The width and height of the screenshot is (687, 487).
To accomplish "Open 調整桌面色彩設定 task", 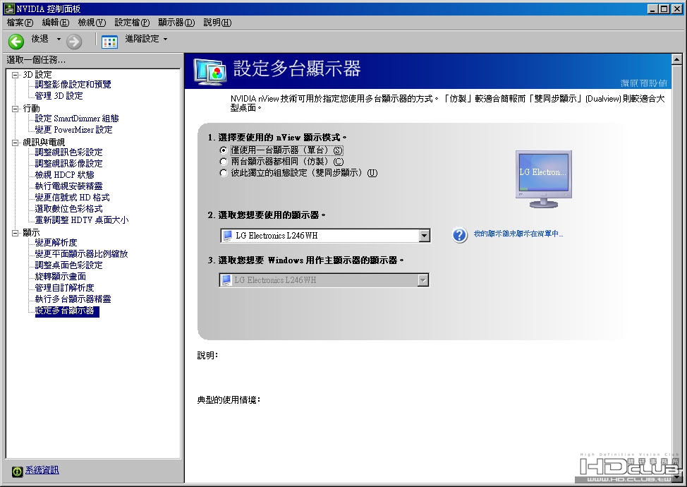I will pos(69,265).
